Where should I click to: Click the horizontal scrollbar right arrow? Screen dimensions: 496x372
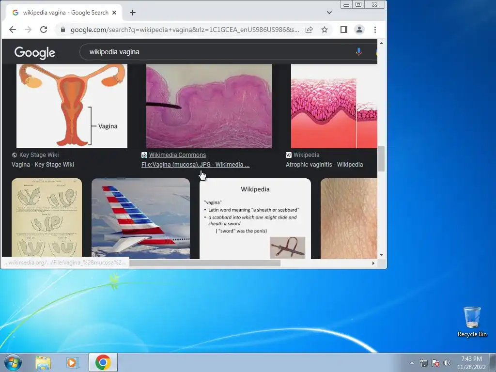pos(373,263)
